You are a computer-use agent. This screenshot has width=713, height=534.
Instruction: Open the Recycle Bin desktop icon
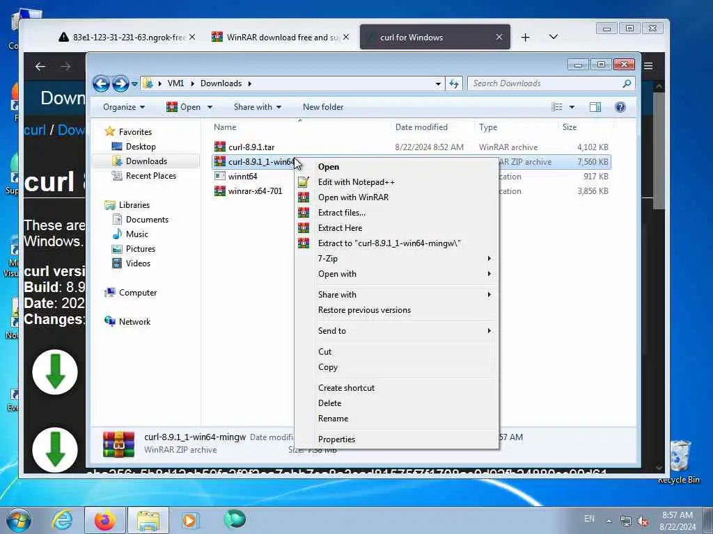(x=679, y=462)
